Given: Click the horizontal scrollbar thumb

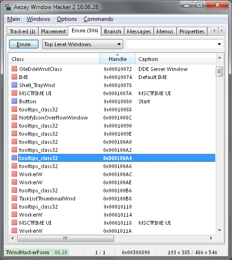Looking at the screenshot, I should (x=66, y=238).
